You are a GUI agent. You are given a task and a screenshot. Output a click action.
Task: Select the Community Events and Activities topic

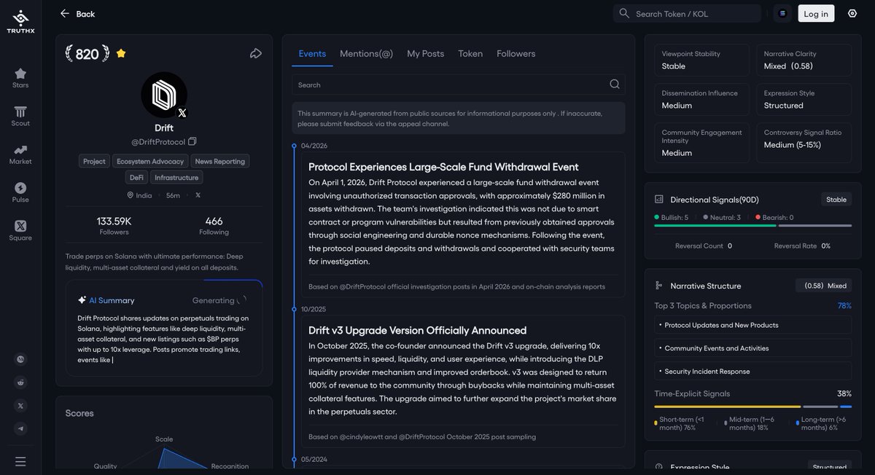pyautogui.click(x=753, y=348)
